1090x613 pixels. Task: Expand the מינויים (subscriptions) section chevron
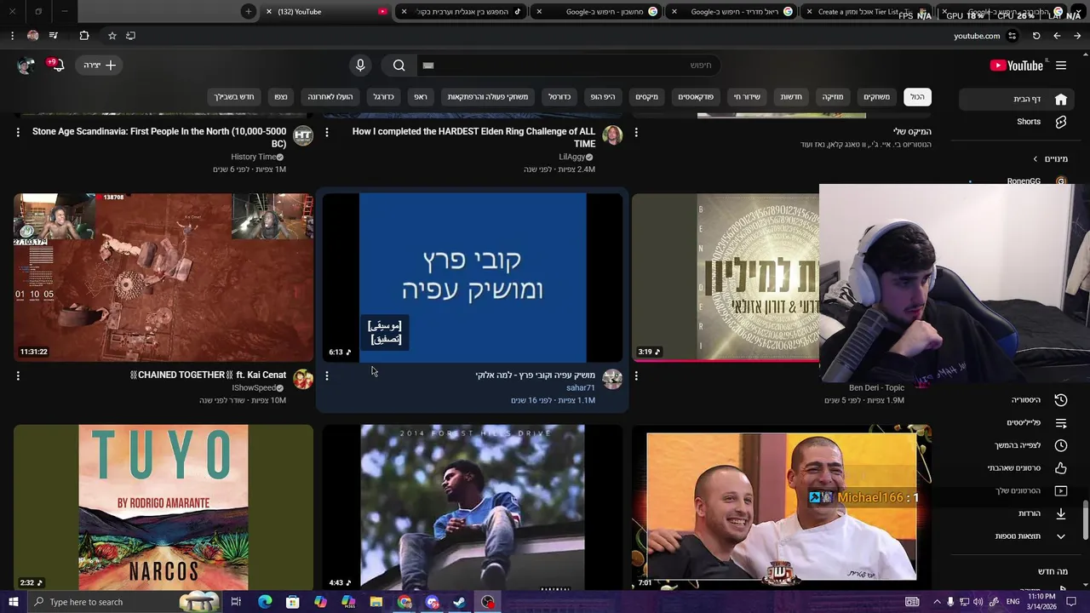pos(1035,159)
